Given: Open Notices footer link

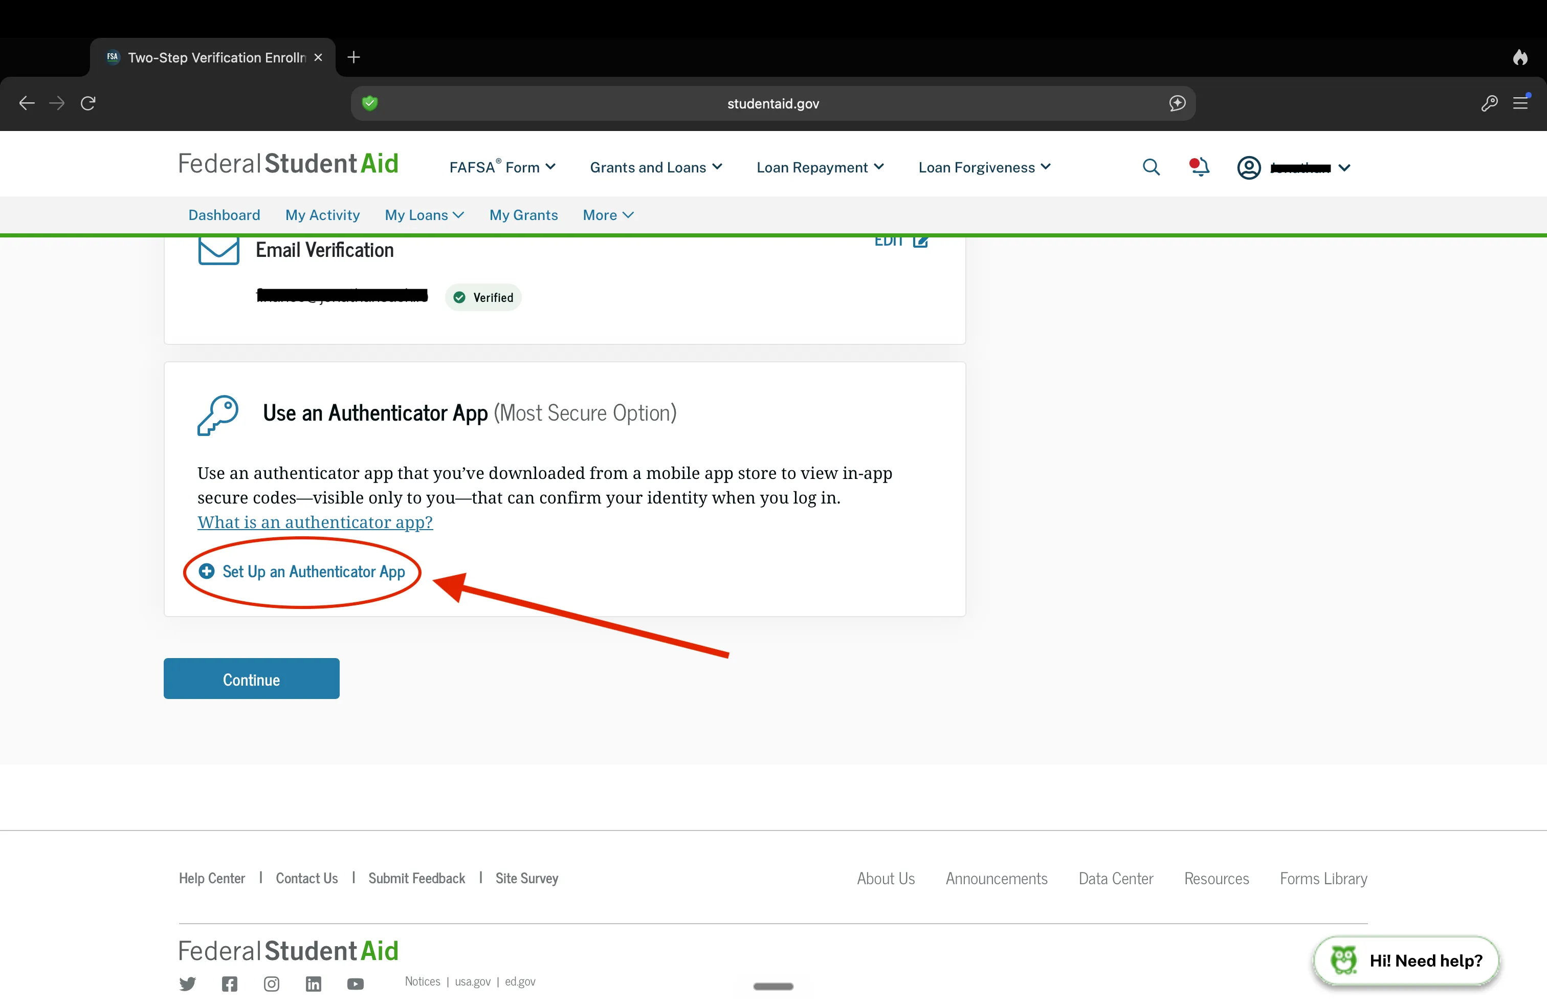Looking at the screenshot, I should 423,981.
